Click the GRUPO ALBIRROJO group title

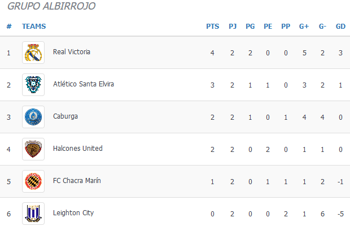(x=51, y=6)
